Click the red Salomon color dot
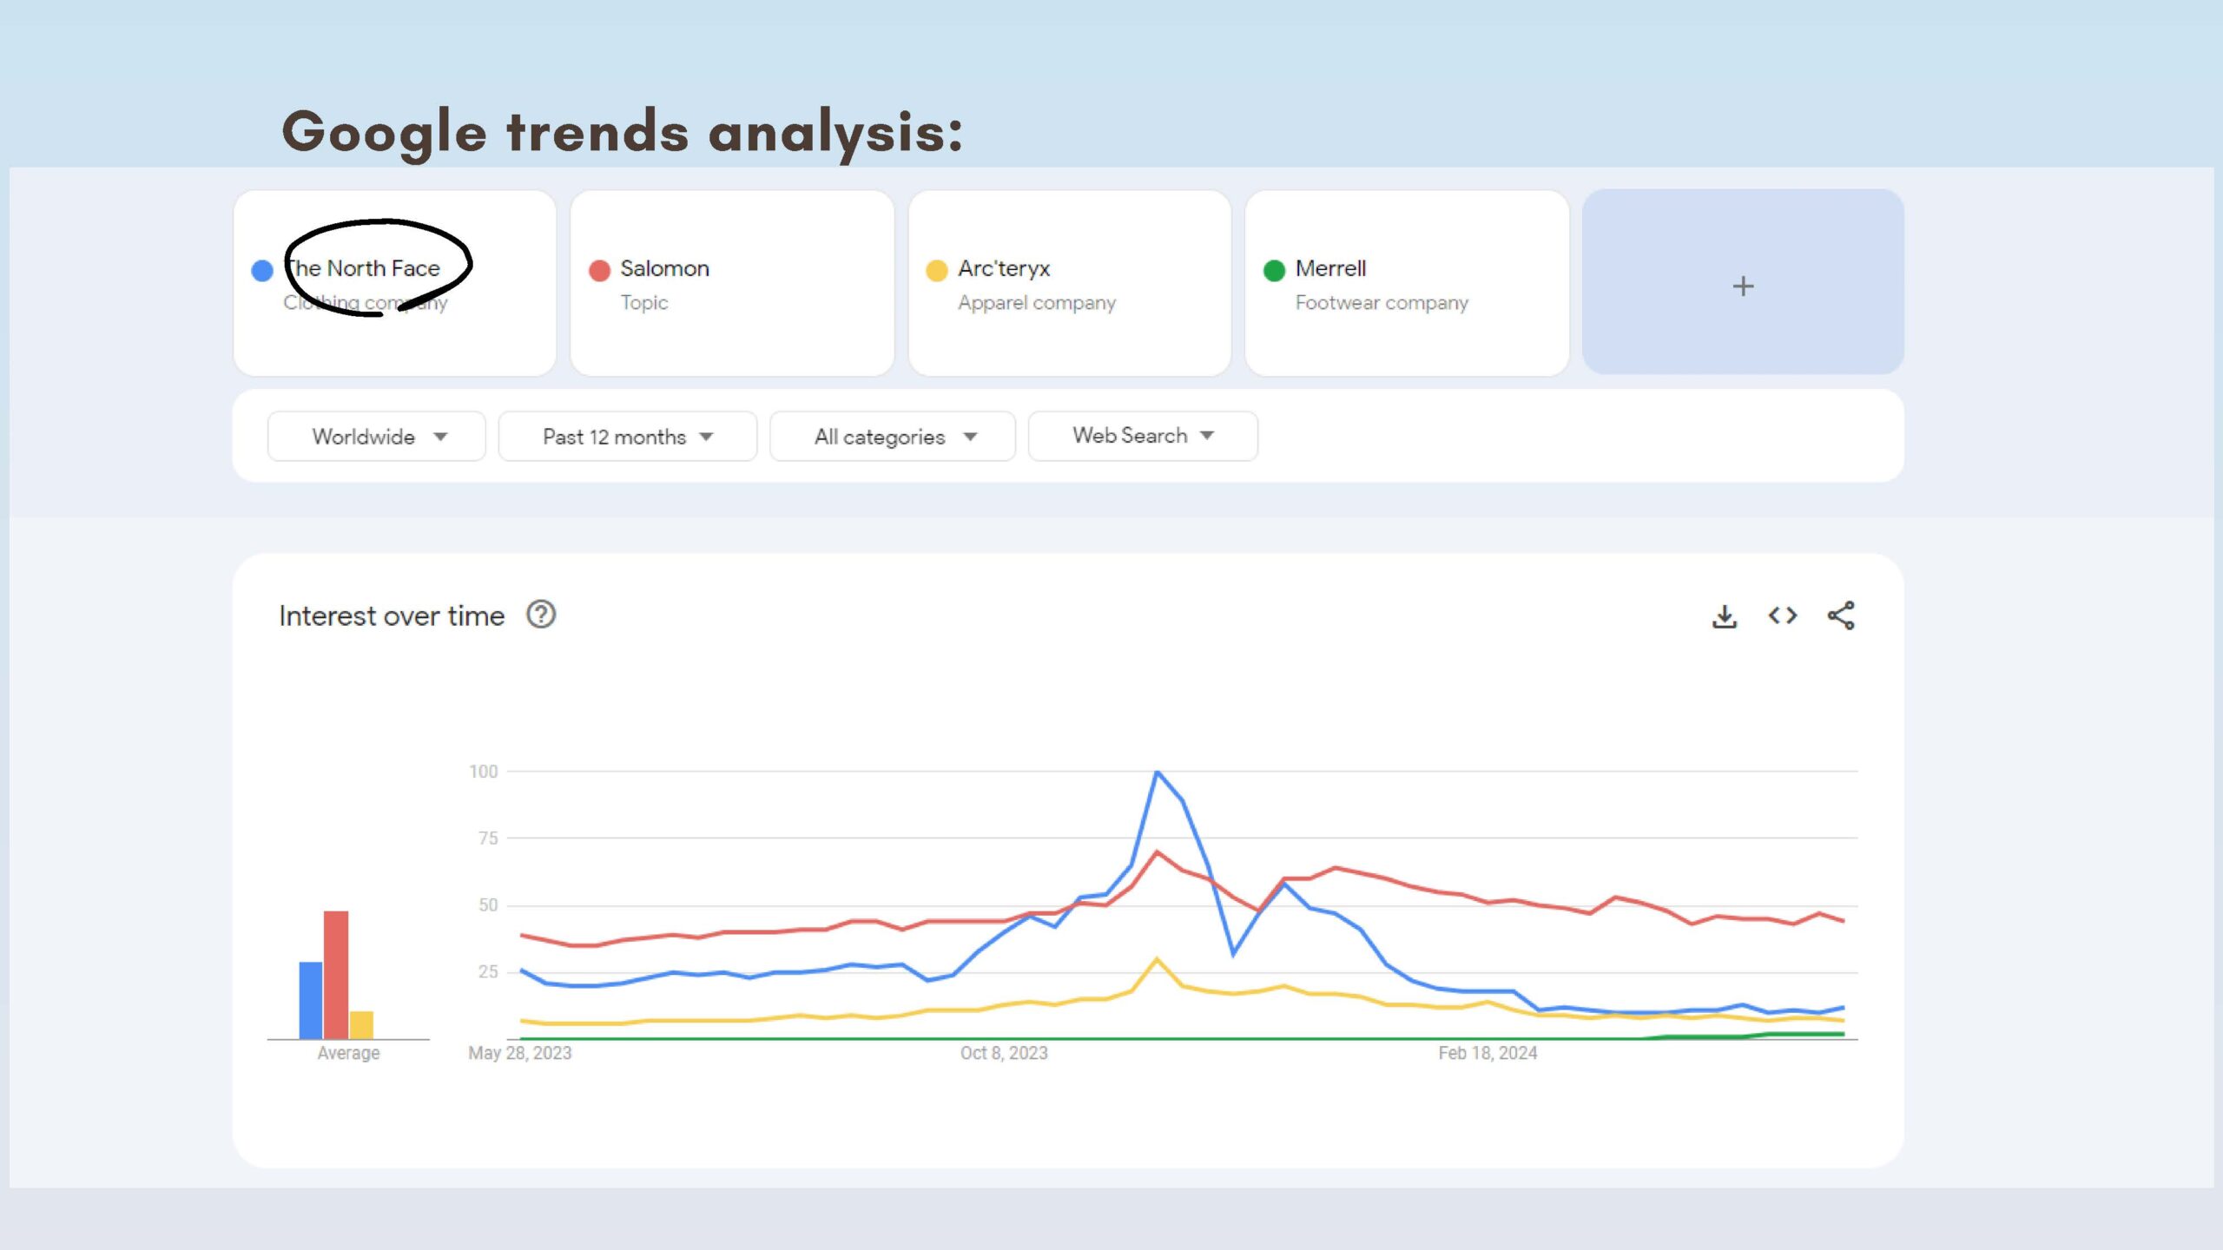This screenshot has width=2223, height=1250. (x=599, y=271)
